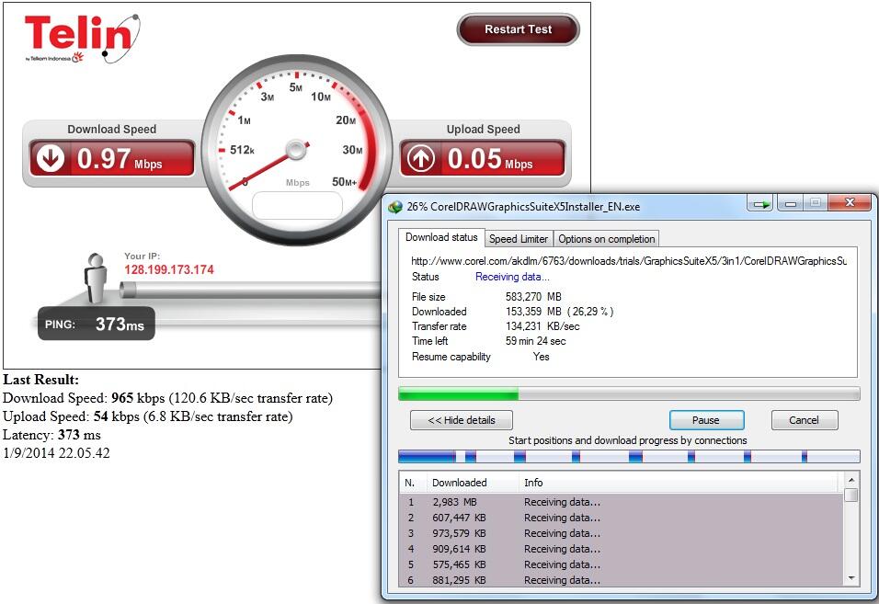Click the green download progress bar
The height and width of the screenshot is (604, 879).
(x=629, y=393)
